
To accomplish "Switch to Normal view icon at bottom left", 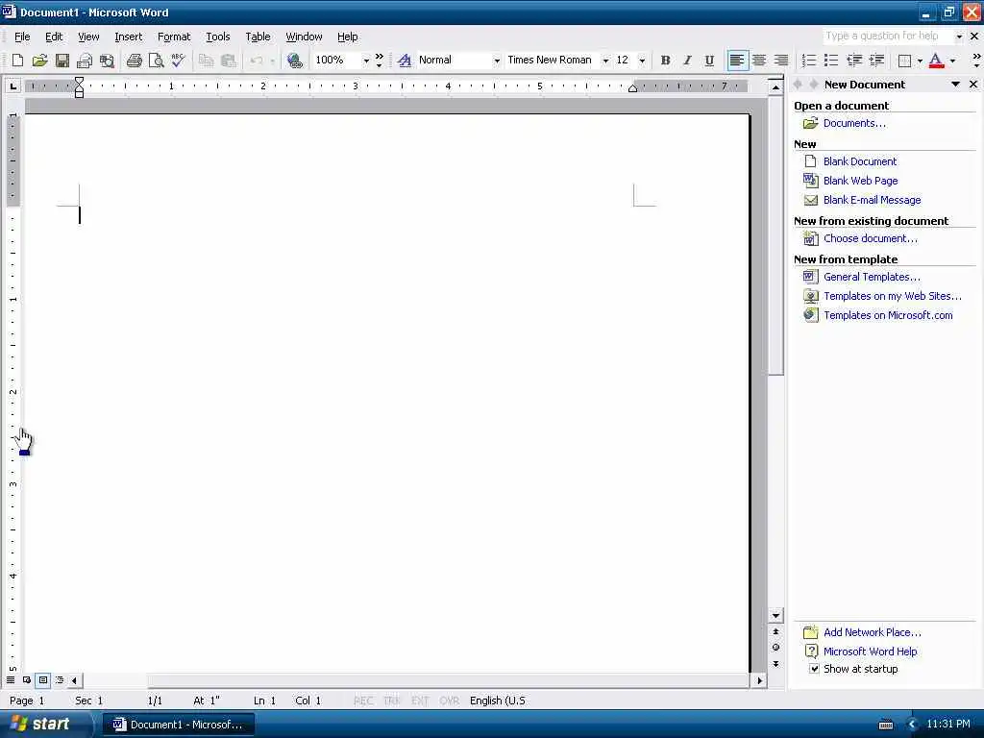I will coord(11,679).
